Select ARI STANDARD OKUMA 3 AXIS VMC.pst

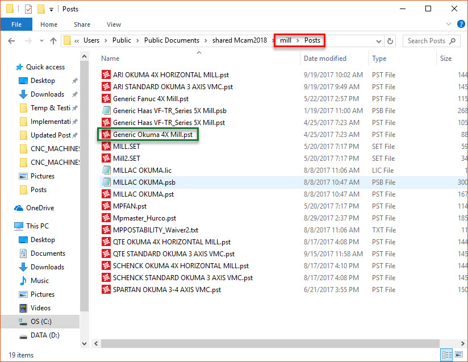pyautogui.click(x=173, y=87)
